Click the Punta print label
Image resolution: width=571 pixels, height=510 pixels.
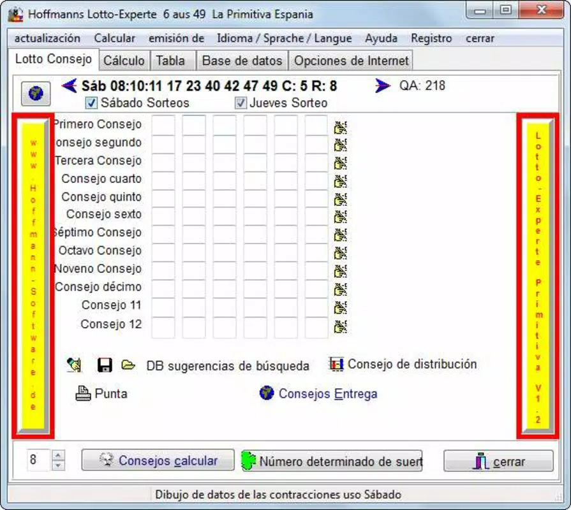[x=111, y=393]
